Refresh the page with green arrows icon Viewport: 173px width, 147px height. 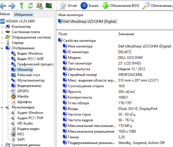coord(31,5)
